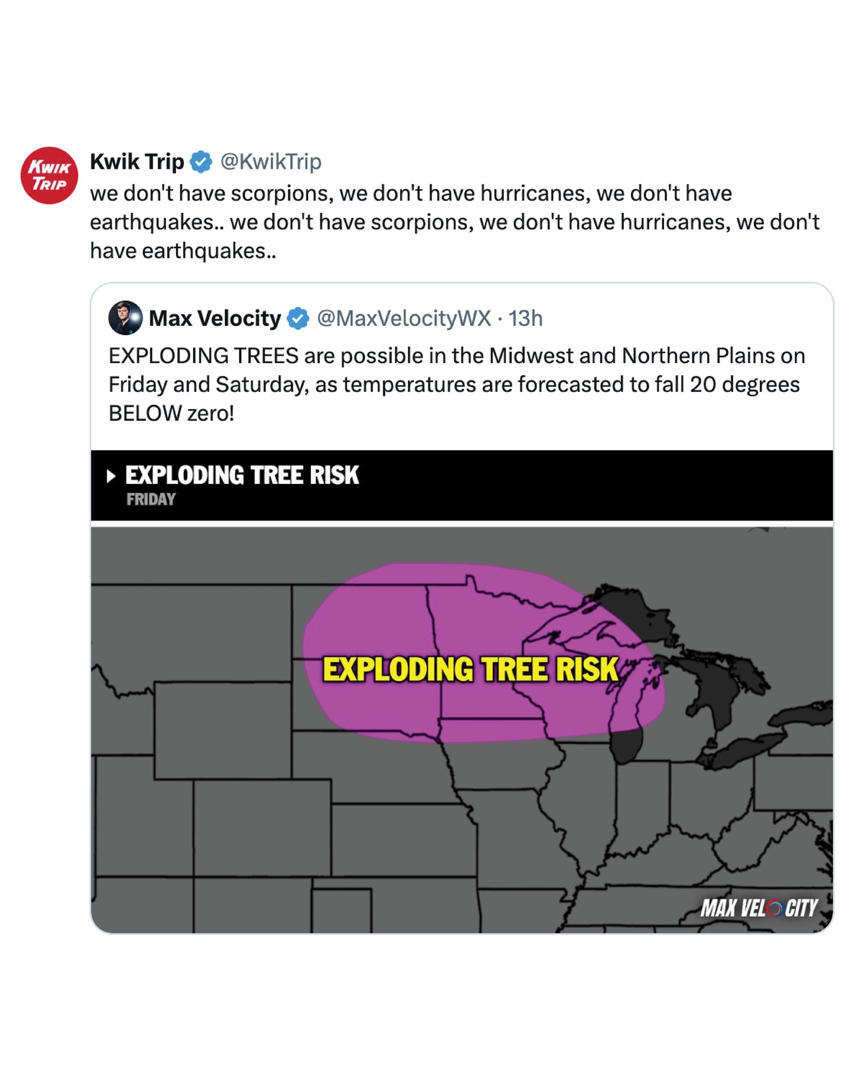This screenshot has height=1070, width=856.
Task: Open the 13h timestamp of the quoted tweet
Action: tap(525, 319)
